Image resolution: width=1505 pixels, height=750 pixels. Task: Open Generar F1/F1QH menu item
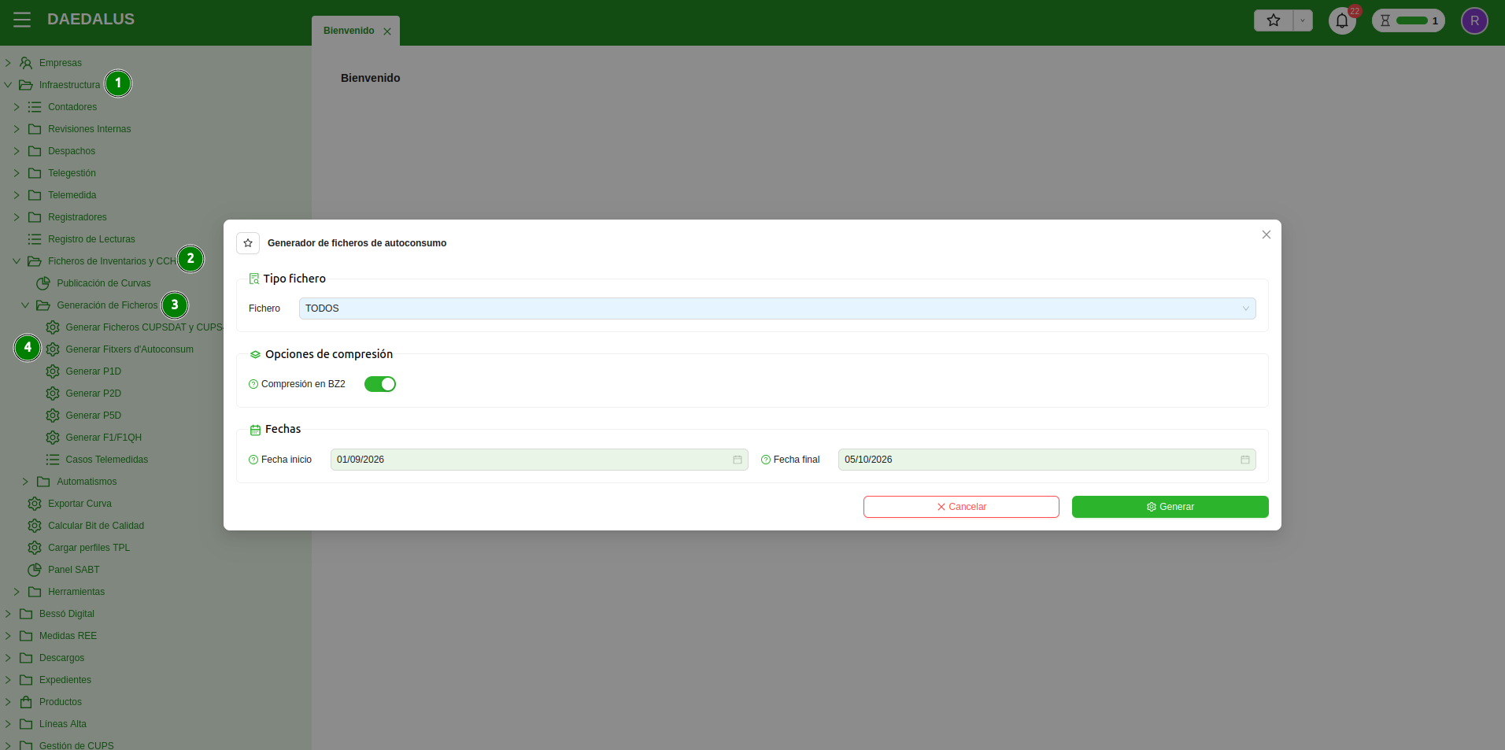(x=103, y=438)
